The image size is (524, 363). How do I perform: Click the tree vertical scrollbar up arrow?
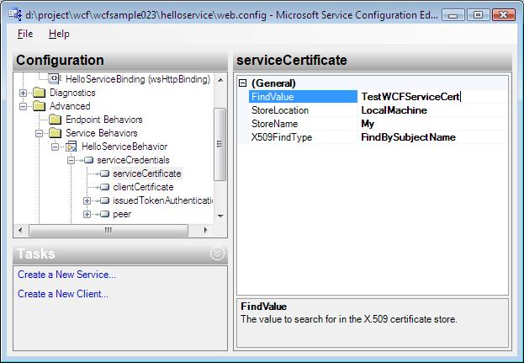click(x=220, y=80)
